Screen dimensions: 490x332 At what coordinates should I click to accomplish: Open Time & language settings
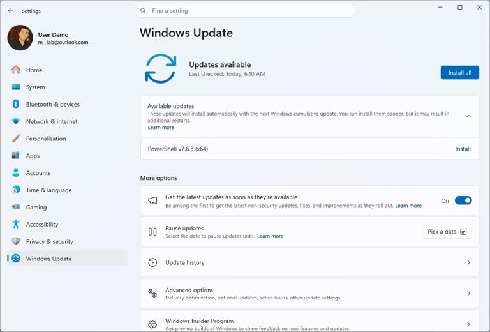(x=67, y=190)
